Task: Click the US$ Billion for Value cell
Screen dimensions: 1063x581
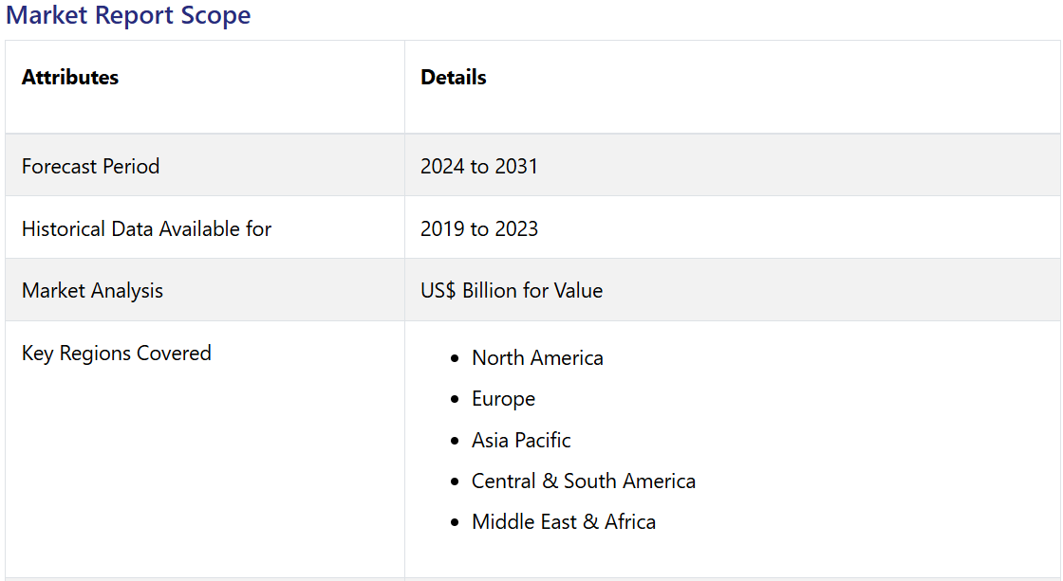Action: click(512, 291)
